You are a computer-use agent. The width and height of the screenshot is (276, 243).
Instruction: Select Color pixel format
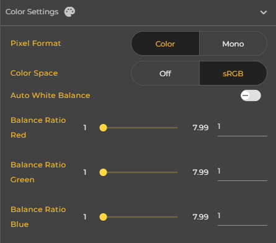click(165, 43)
